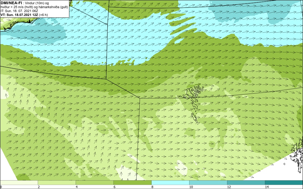The height and width of the screenshot is (189, 303).
Task: Click the 'Vindur (10m) og' label
Action: [x=37, y=3]
